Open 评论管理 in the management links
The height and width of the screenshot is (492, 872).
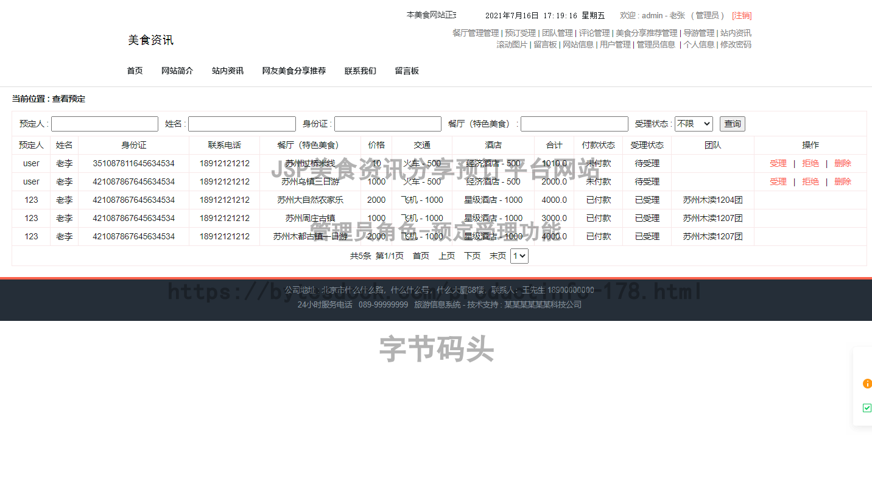(594, 33)
